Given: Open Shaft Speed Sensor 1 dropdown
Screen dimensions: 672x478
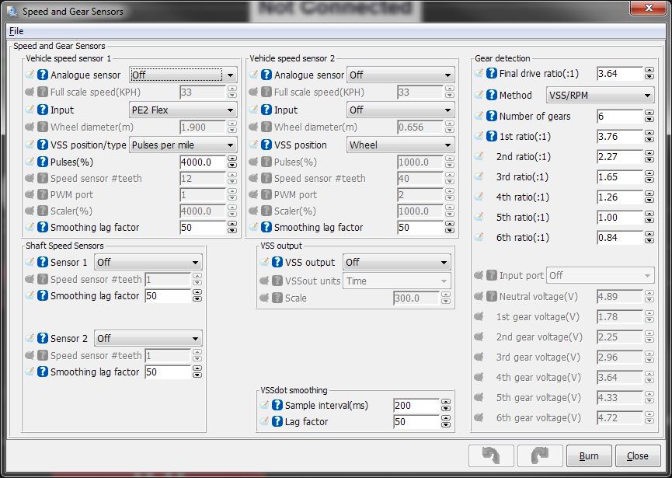Looking at the screenshot, I should pos(148,262).
